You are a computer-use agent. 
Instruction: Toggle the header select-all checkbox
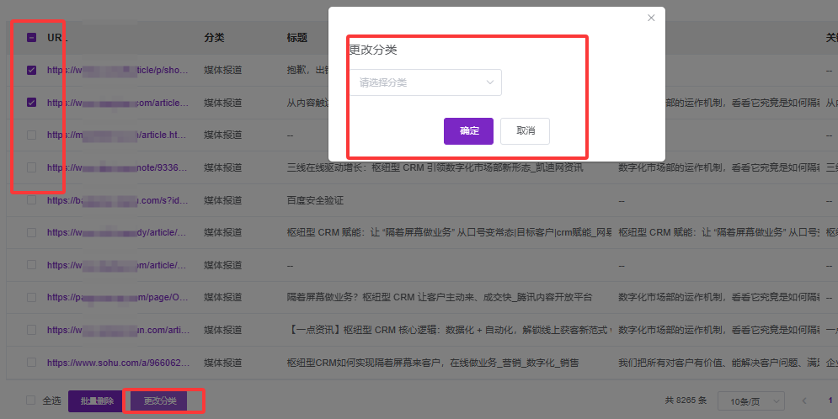(x=32, y=38)
